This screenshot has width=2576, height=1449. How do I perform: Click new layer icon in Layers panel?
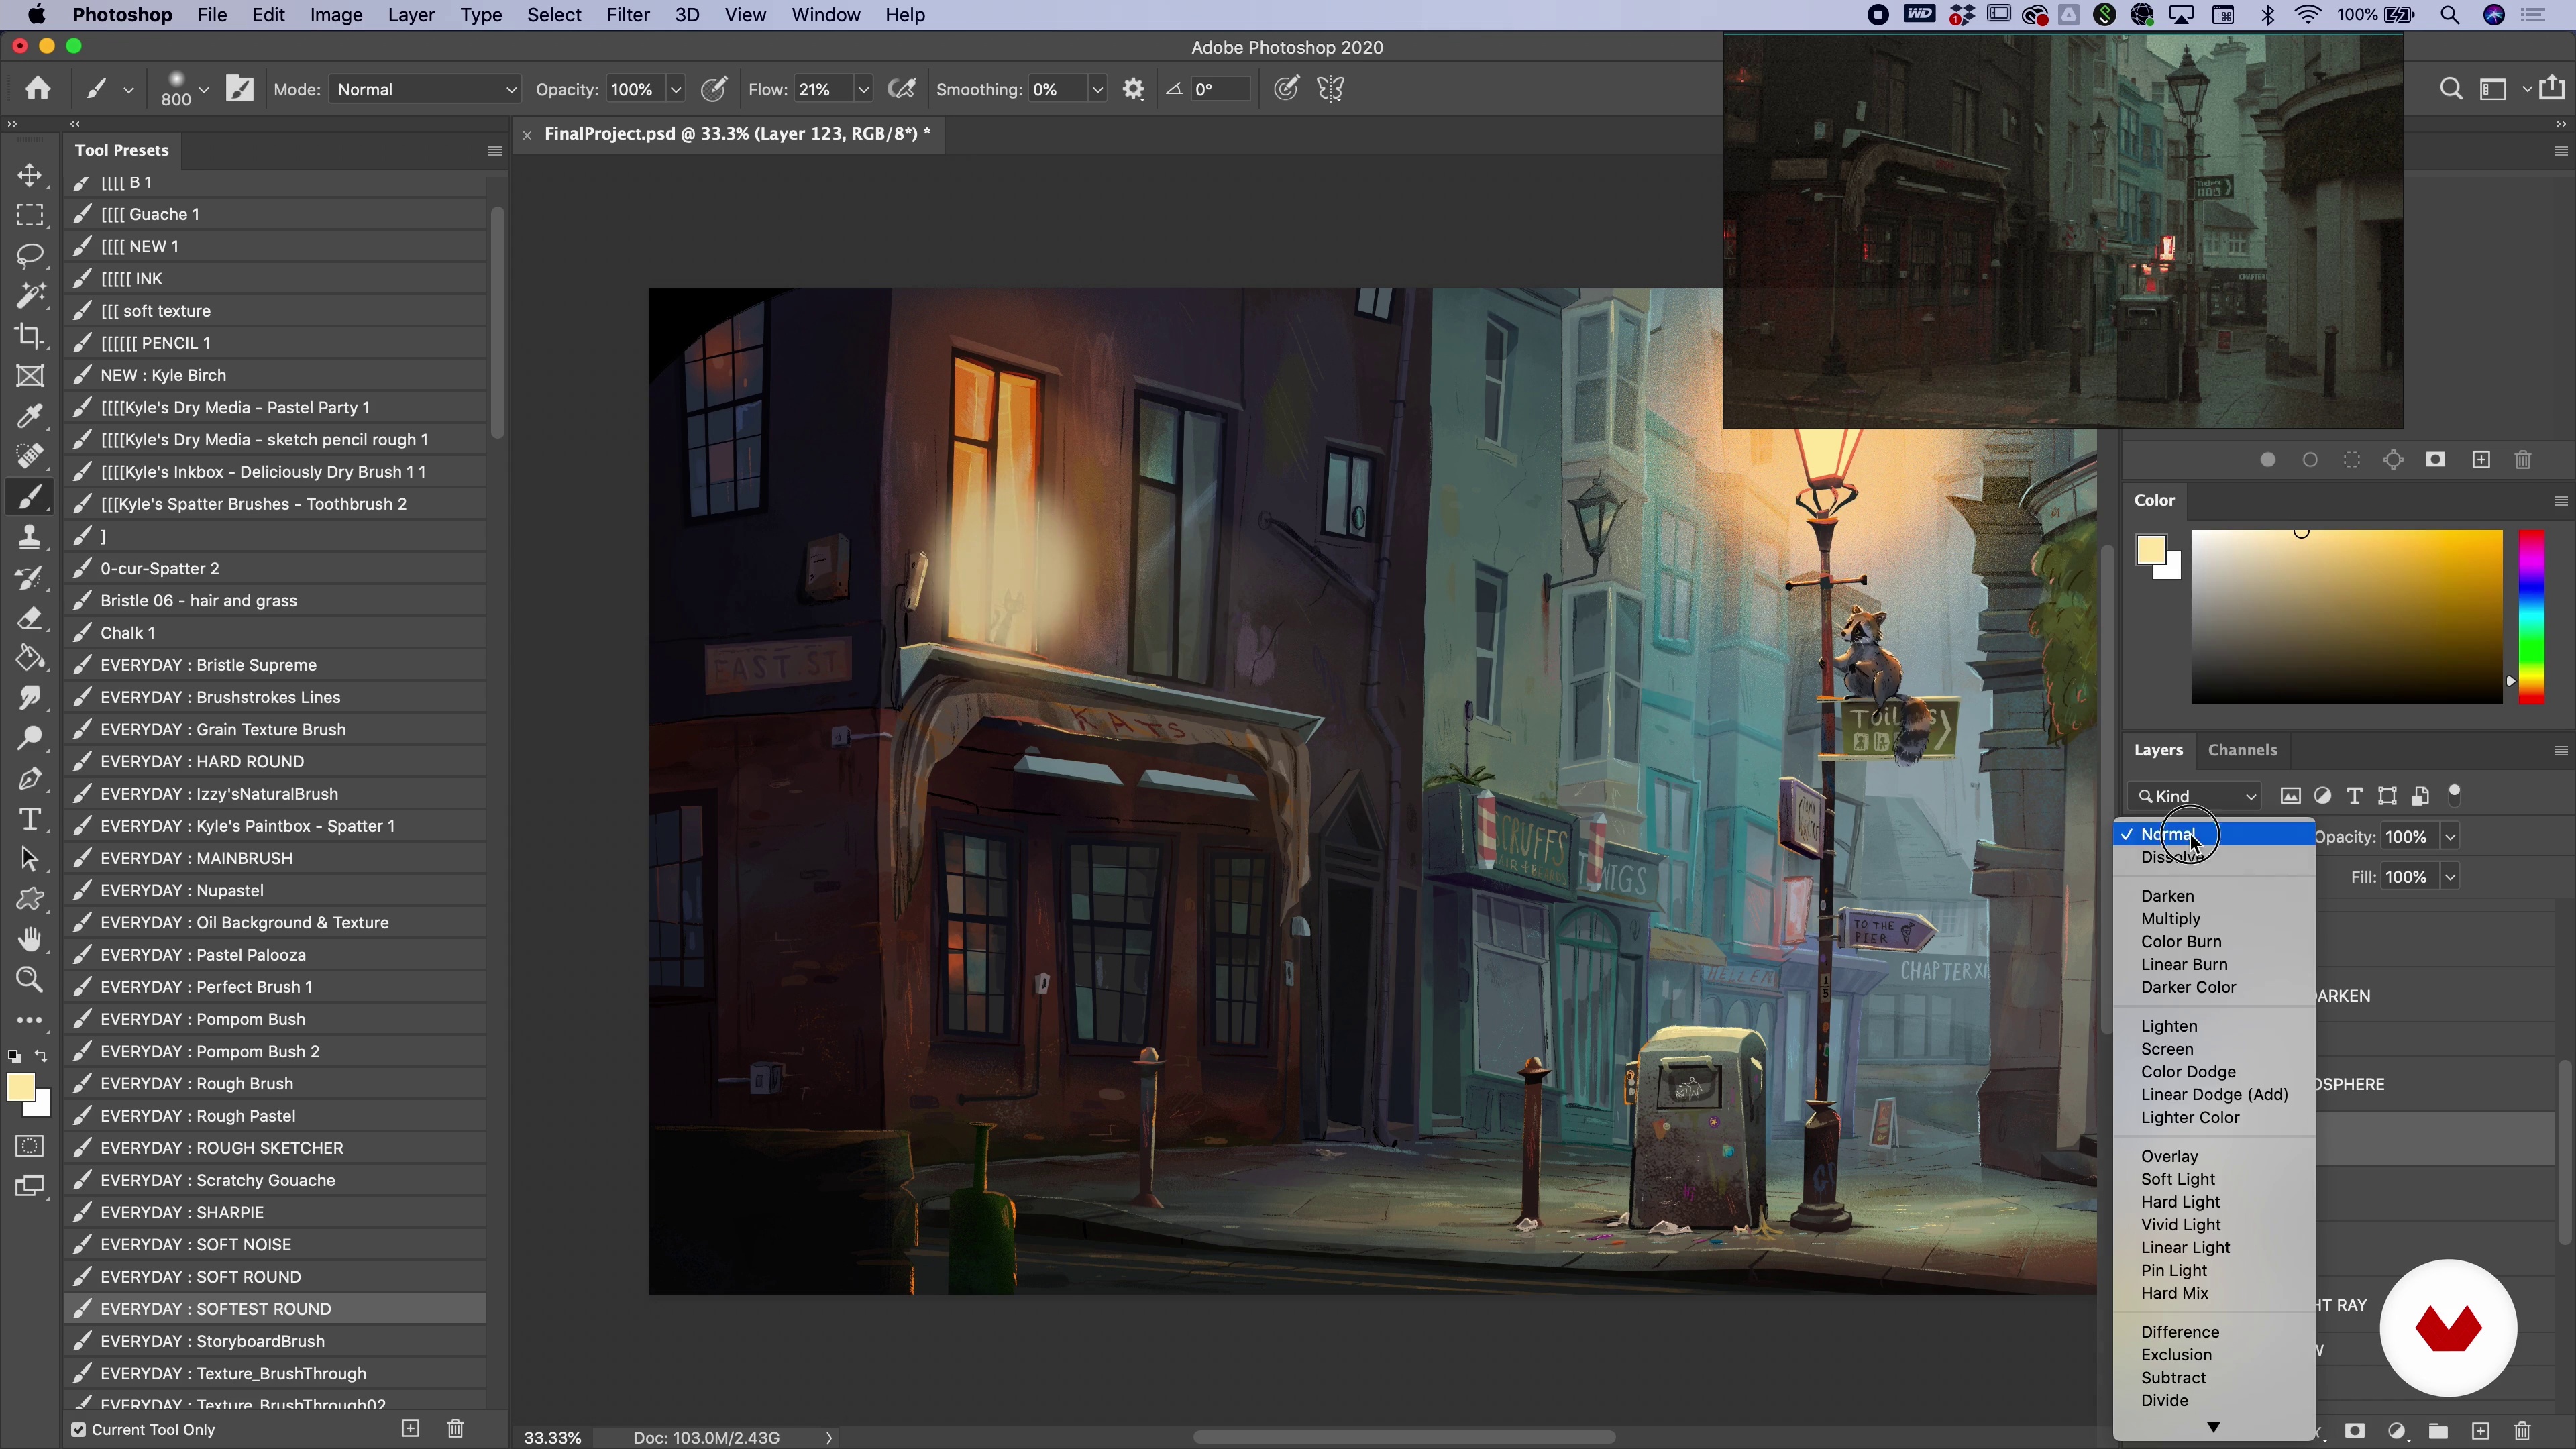coord(2481,1431)
